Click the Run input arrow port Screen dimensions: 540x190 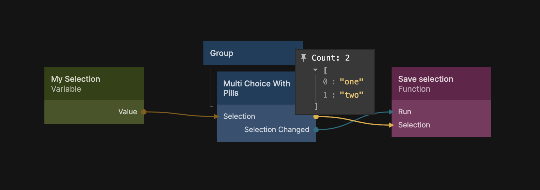392,112
